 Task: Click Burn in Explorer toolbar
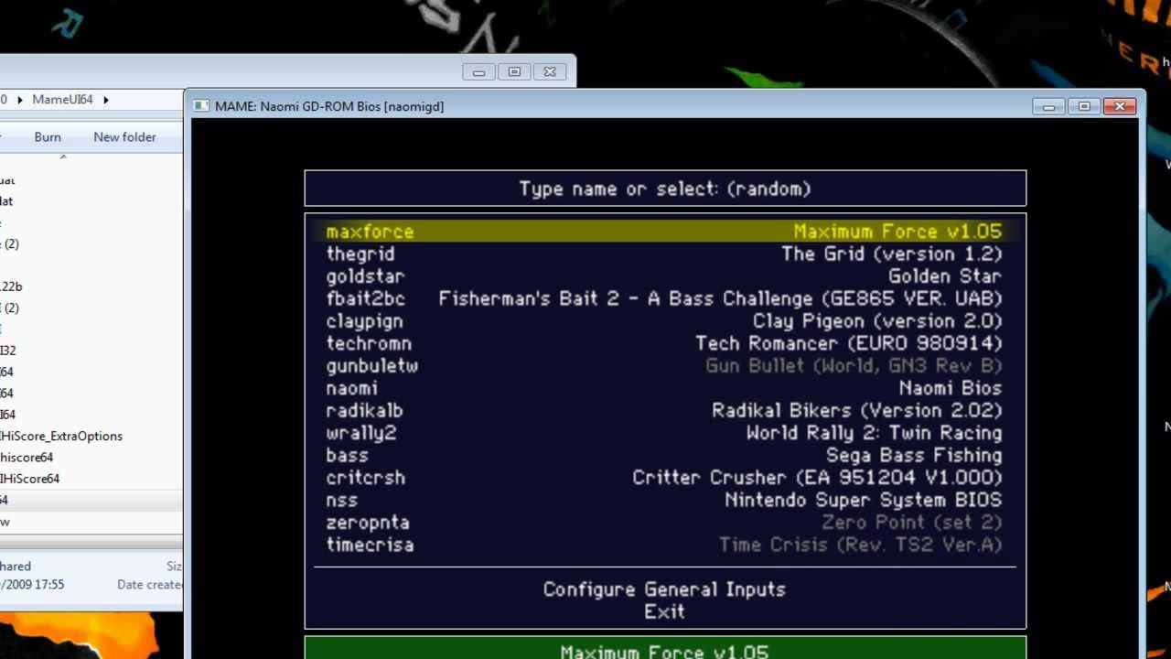point(48,137)
